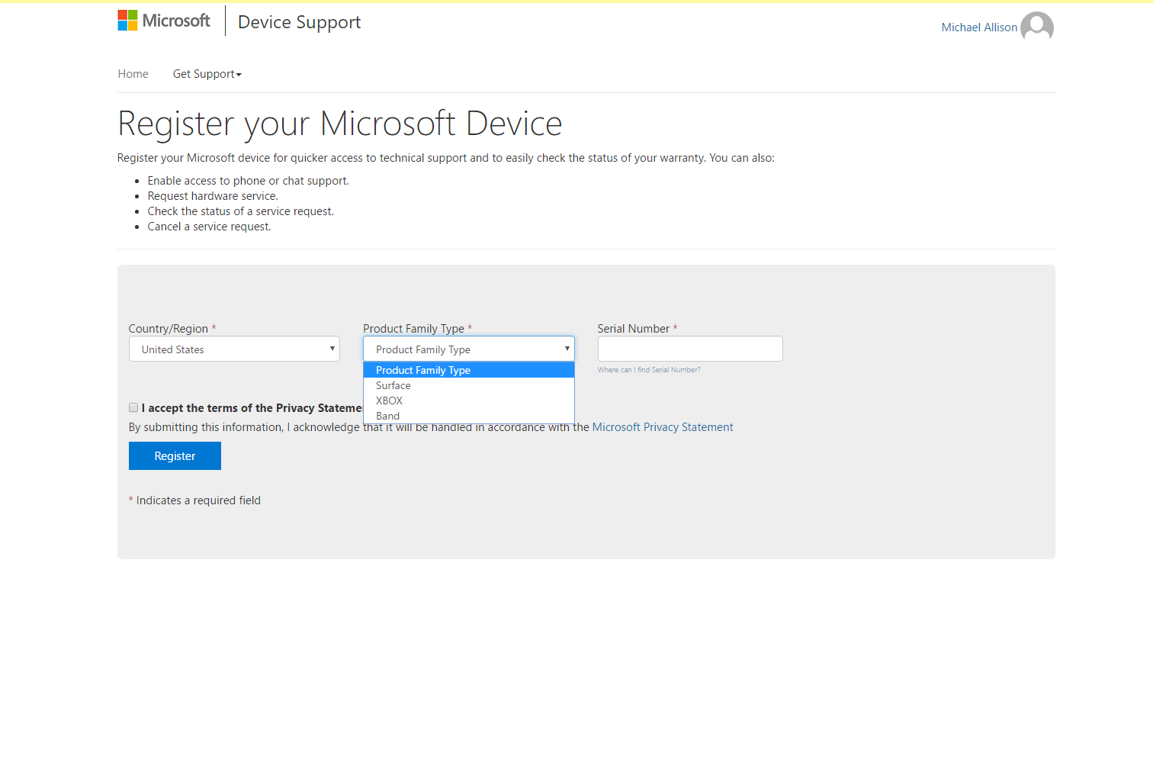This screenshot has height=769, width=1153.
Task: Click 'Request hardware service.' bullet text
Action: click(x=213, y=196)
